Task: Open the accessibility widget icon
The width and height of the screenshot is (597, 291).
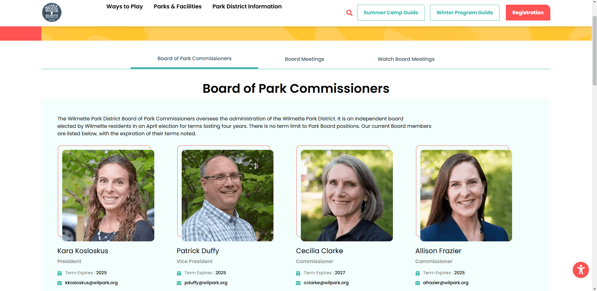Action: point(581,270)
